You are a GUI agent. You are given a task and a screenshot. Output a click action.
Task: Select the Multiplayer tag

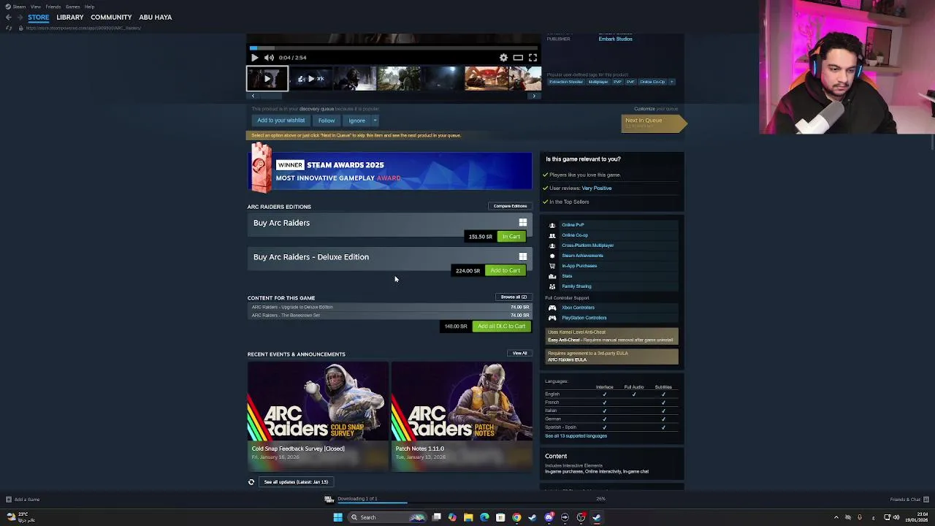(x=598, y=82)
